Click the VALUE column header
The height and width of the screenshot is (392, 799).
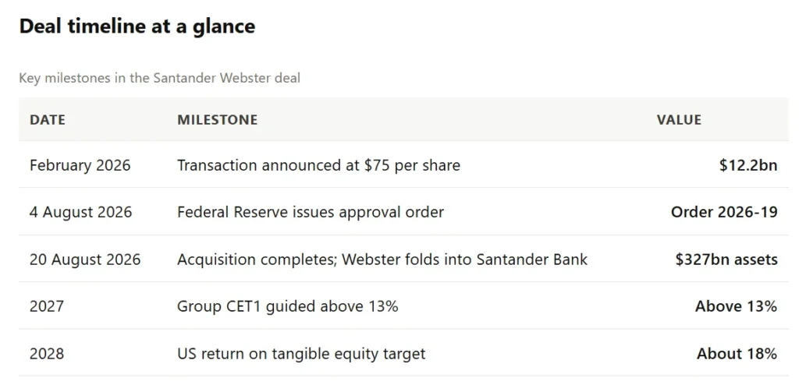coord(679,120)
